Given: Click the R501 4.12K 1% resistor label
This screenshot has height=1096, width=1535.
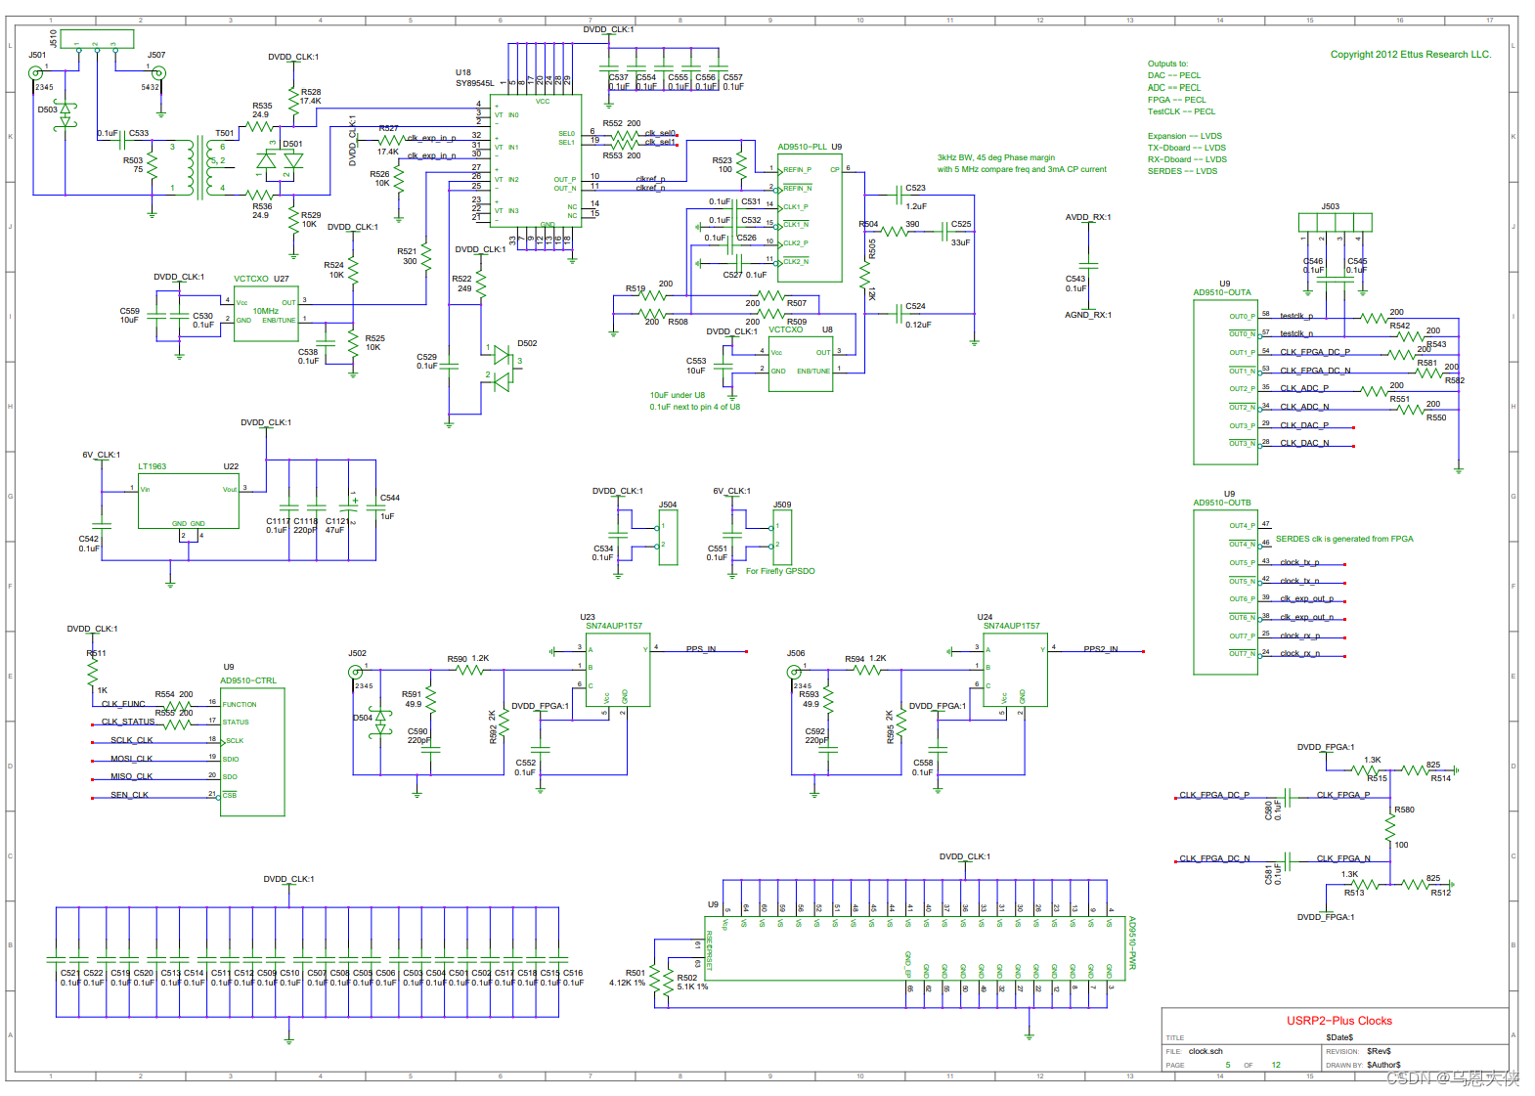Looking at the screenshot, I should click(627, 978).
